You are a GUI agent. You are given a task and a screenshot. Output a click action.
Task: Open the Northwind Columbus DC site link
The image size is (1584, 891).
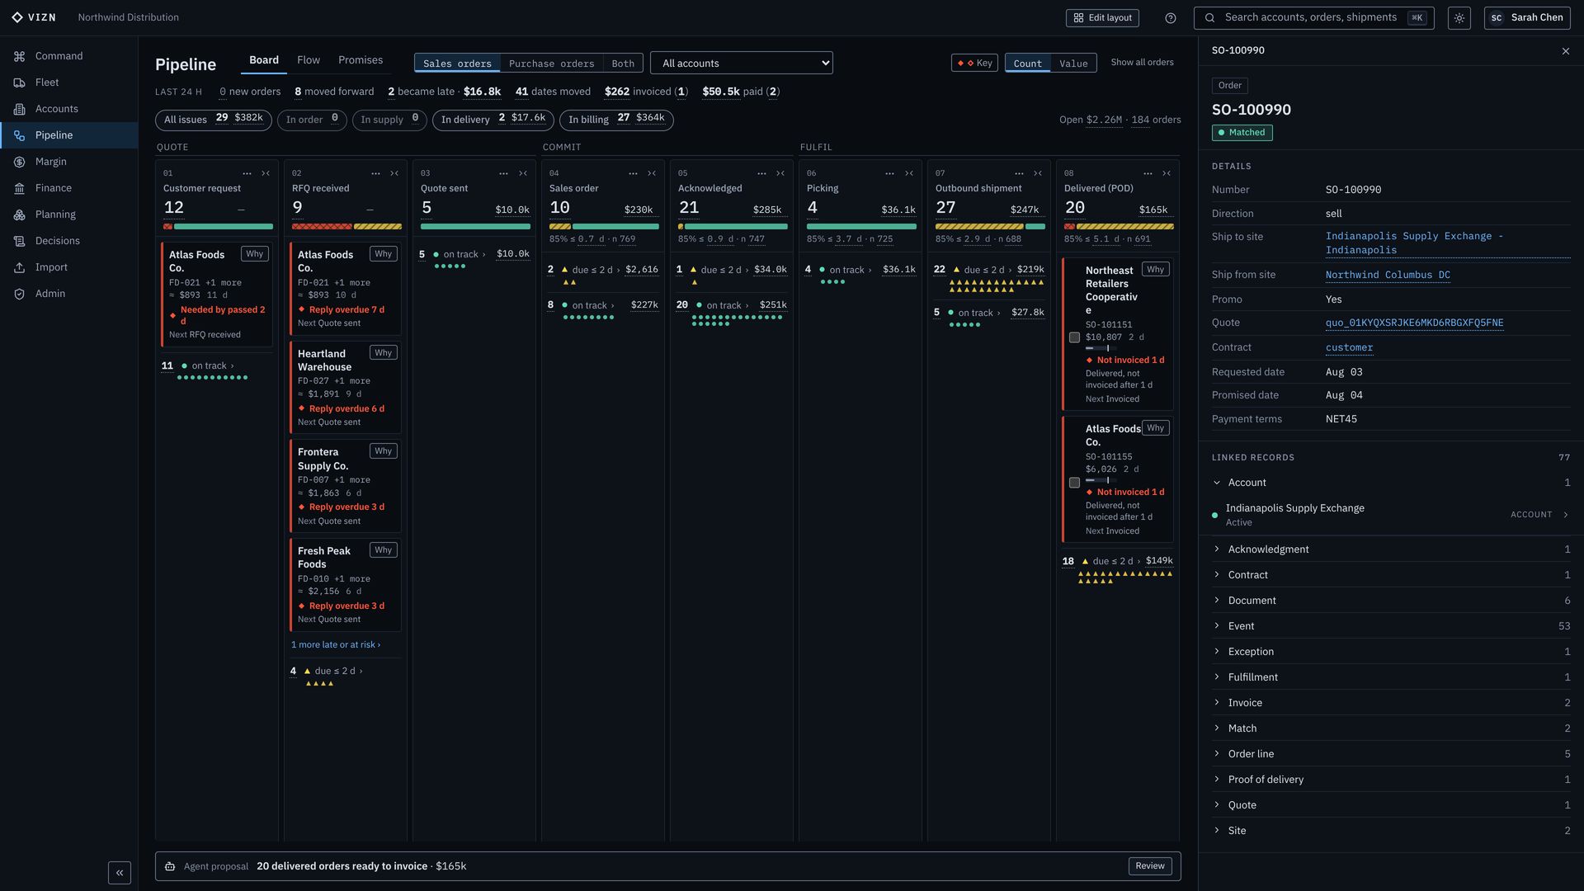pyautogui.click(x=1388, y=276)
